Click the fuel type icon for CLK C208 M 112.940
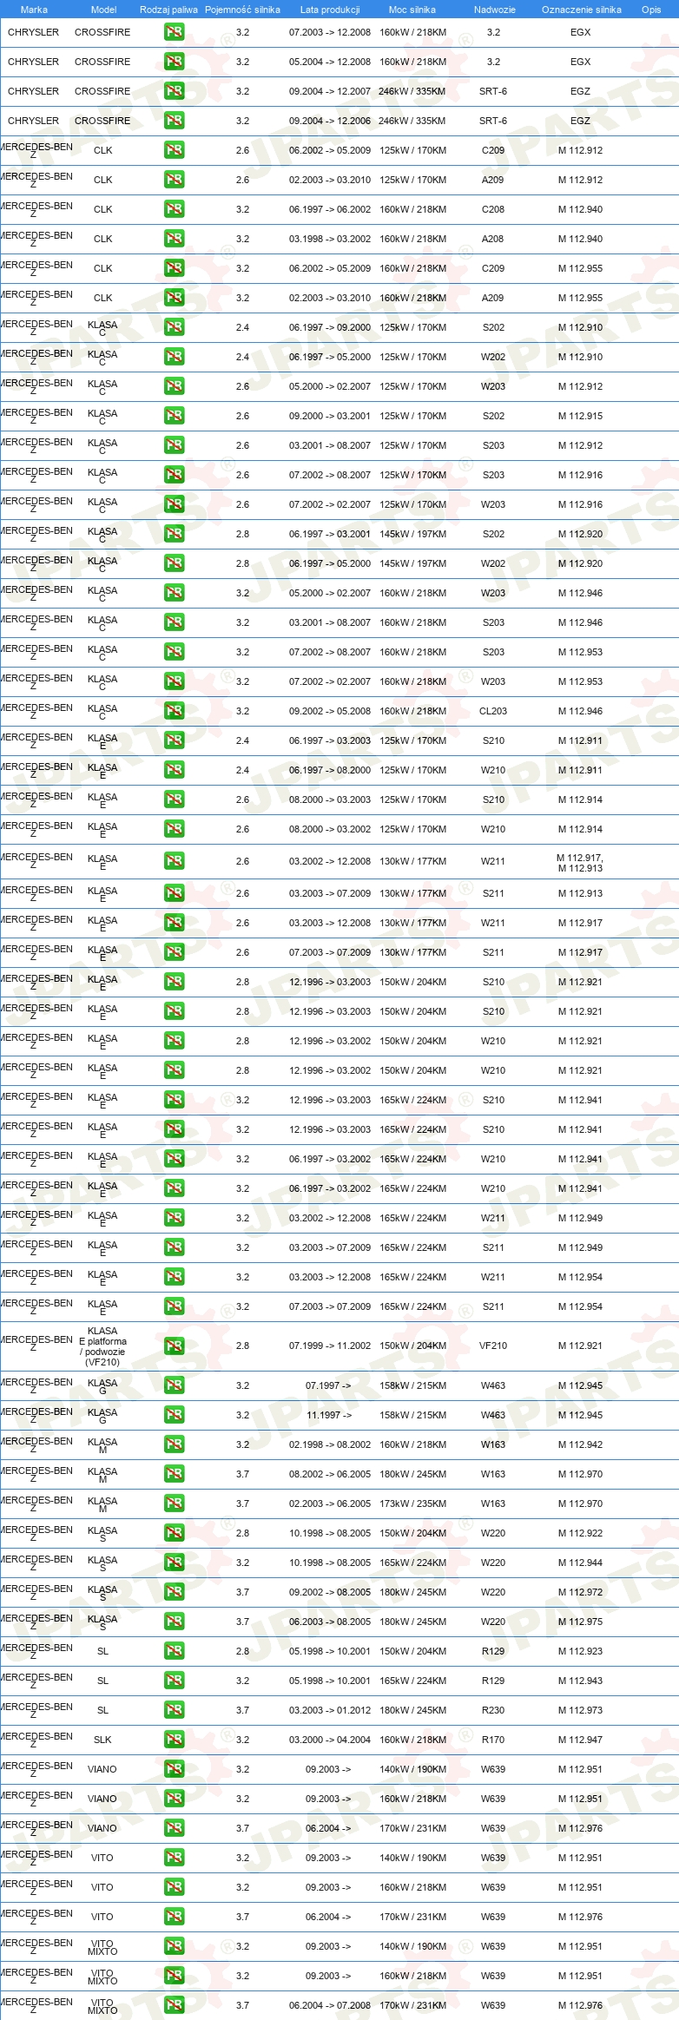This screenshot has height=2020, width=679. click(174, 209)
